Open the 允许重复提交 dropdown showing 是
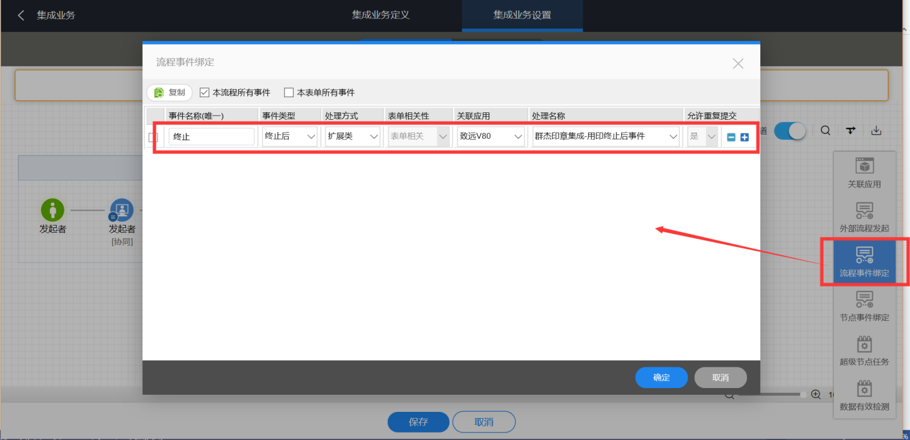The width and height of the screenshot is (910, 440). coord(702,136)
